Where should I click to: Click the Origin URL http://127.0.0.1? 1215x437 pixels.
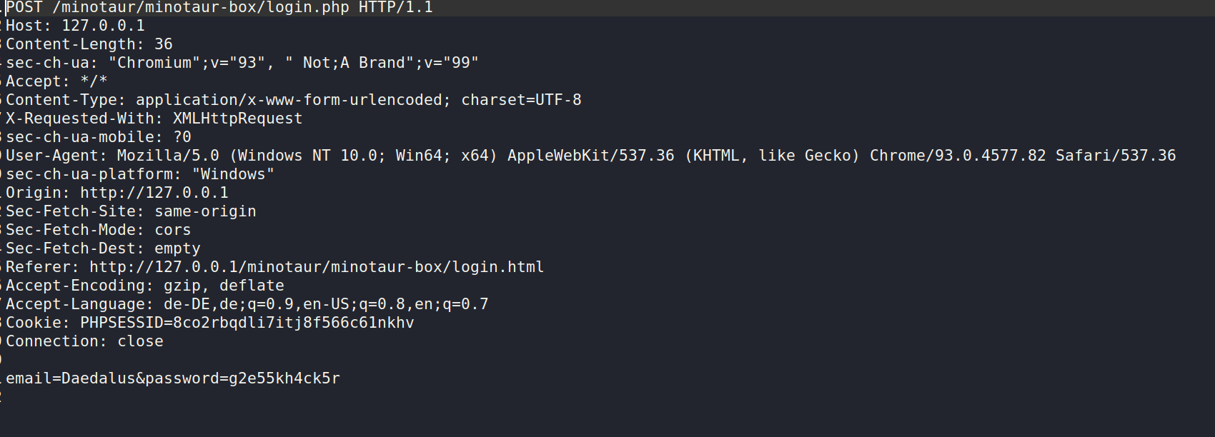[x=154, y=194]
